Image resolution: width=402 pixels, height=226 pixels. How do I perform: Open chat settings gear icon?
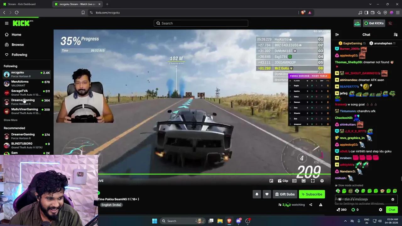tap(381, 210)
